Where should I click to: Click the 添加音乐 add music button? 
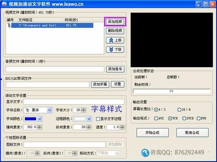click(x=115, y=69)
